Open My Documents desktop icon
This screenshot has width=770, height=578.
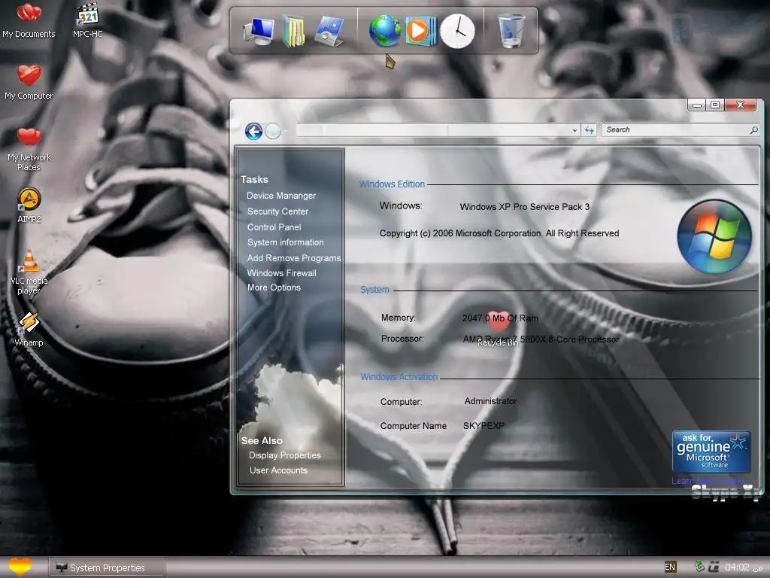(29, 20)
